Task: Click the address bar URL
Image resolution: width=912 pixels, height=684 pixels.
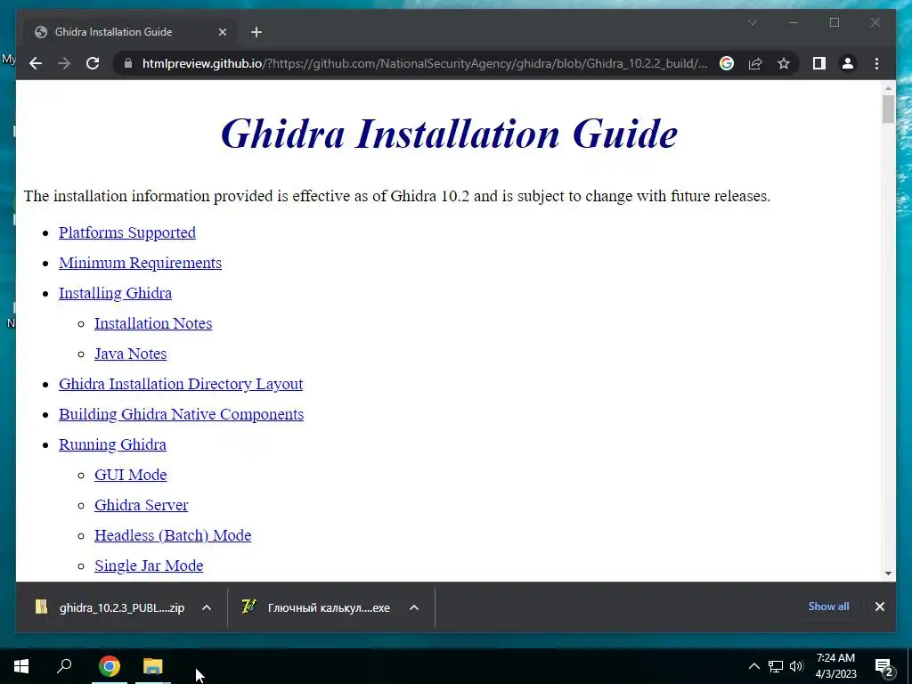Action: [x=425, y=63]
